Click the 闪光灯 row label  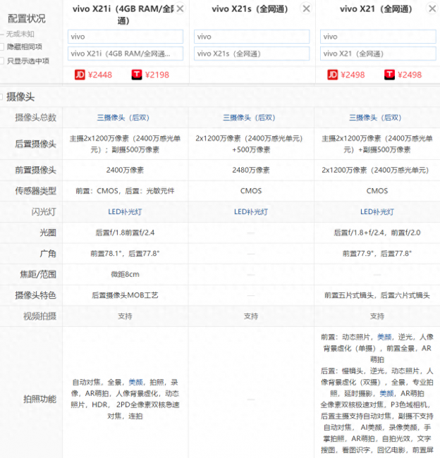44,212
